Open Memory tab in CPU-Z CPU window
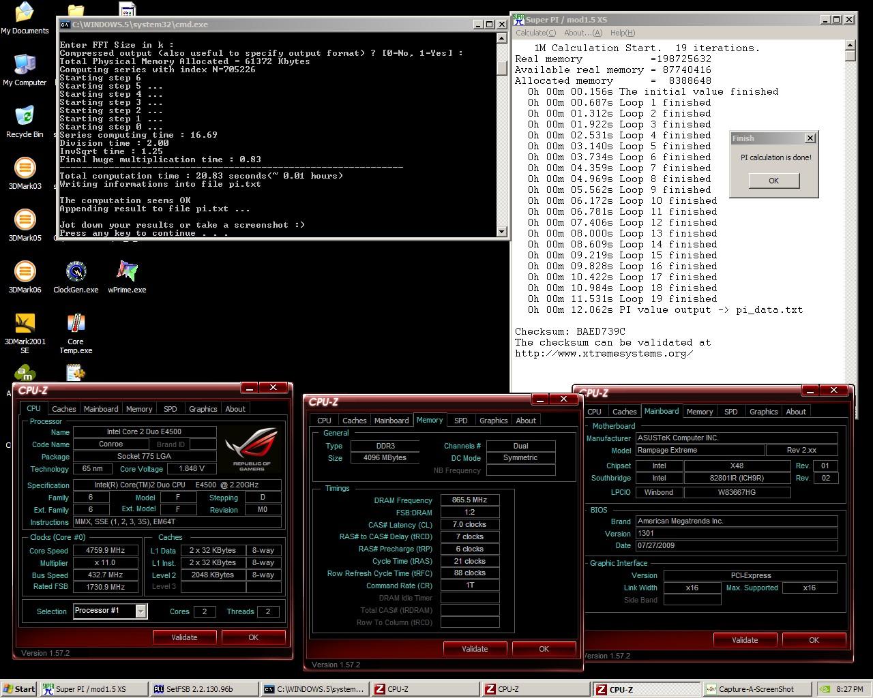 click(139, 409)
